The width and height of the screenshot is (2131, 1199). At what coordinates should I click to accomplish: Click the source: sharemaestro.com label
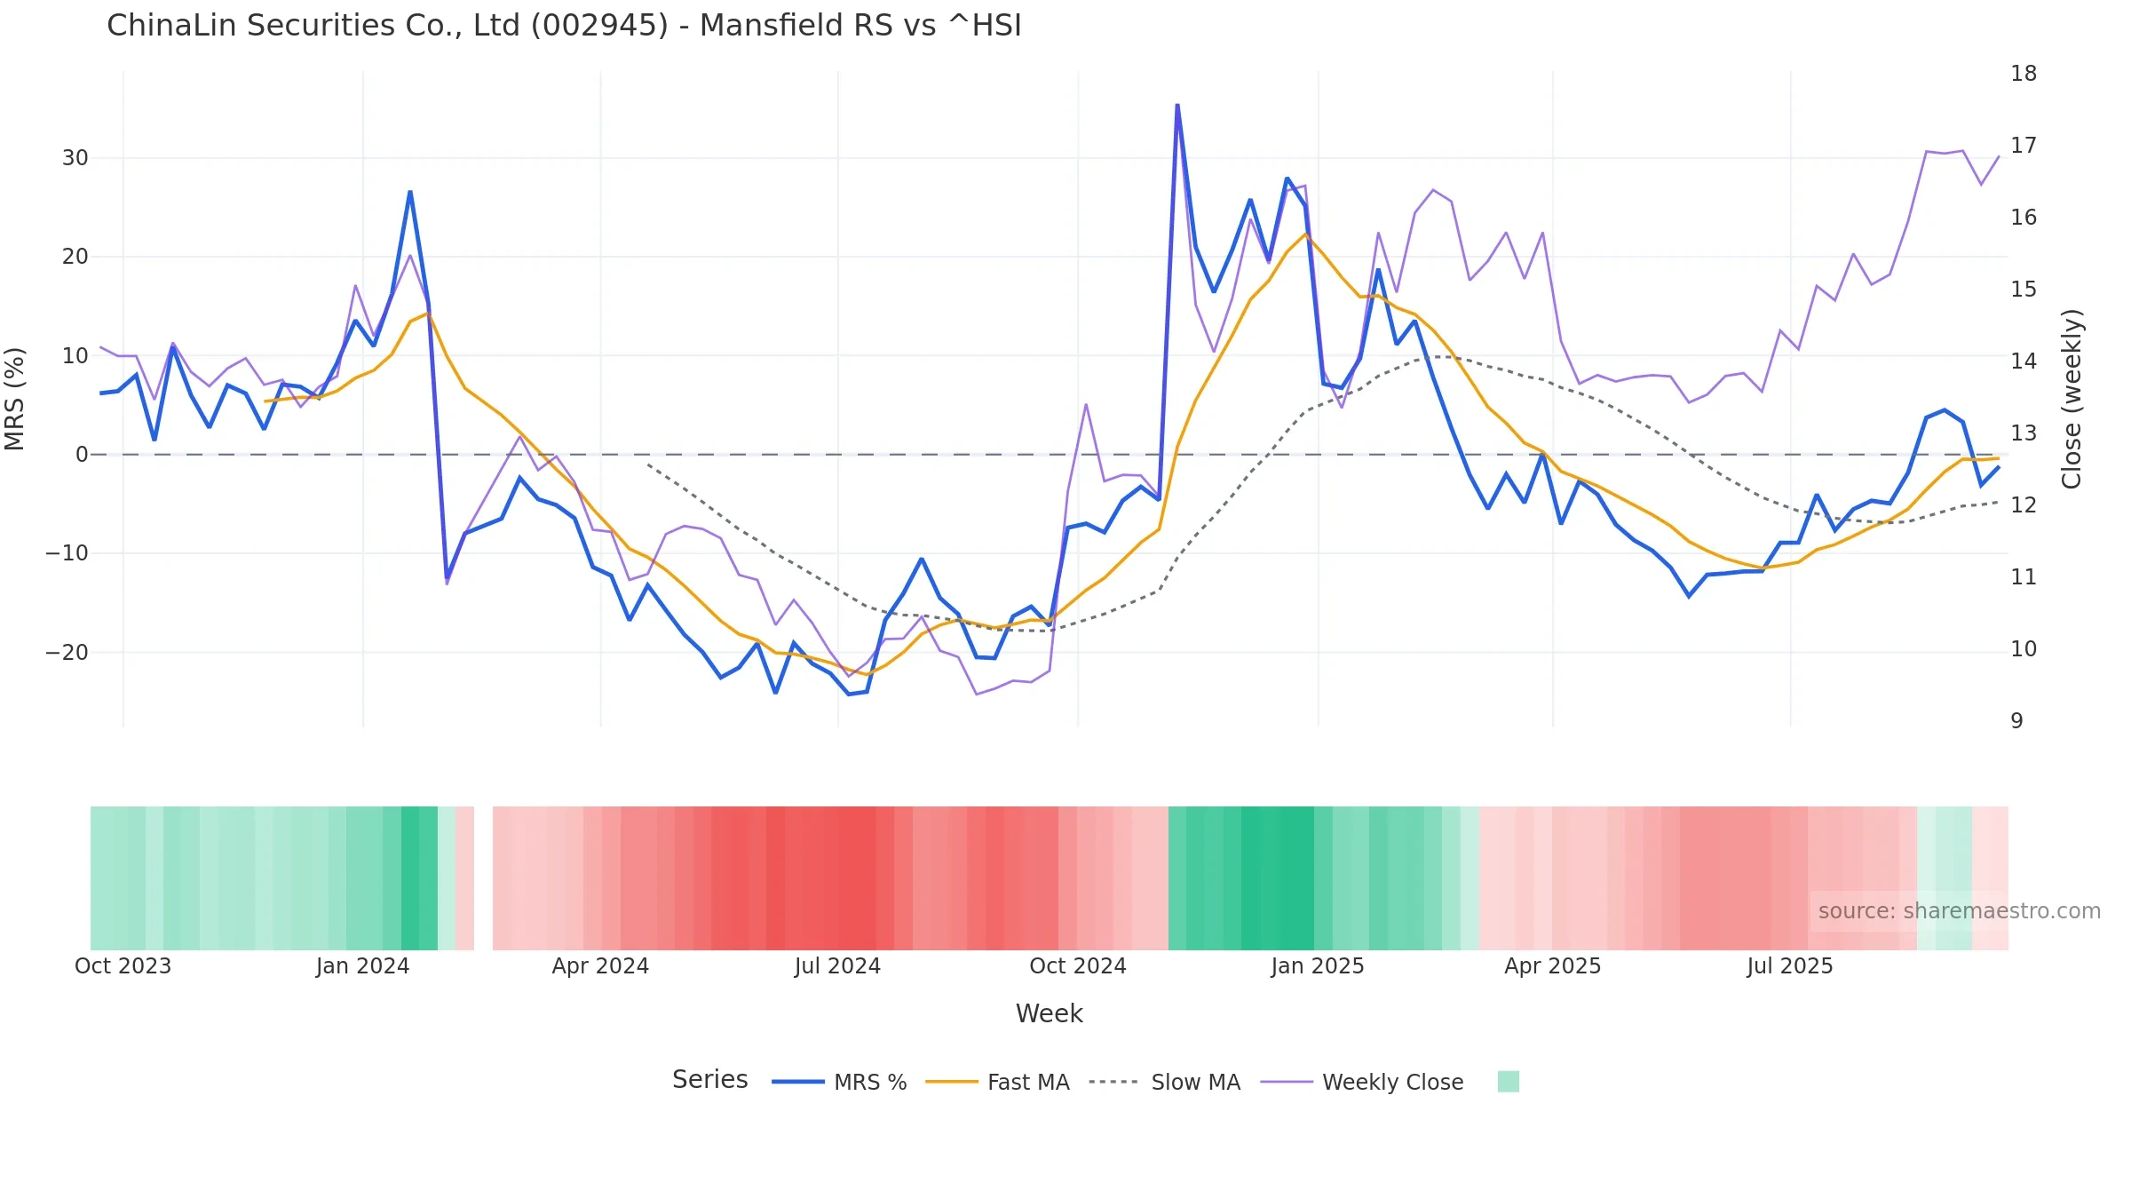click(x=1959, y=911)
